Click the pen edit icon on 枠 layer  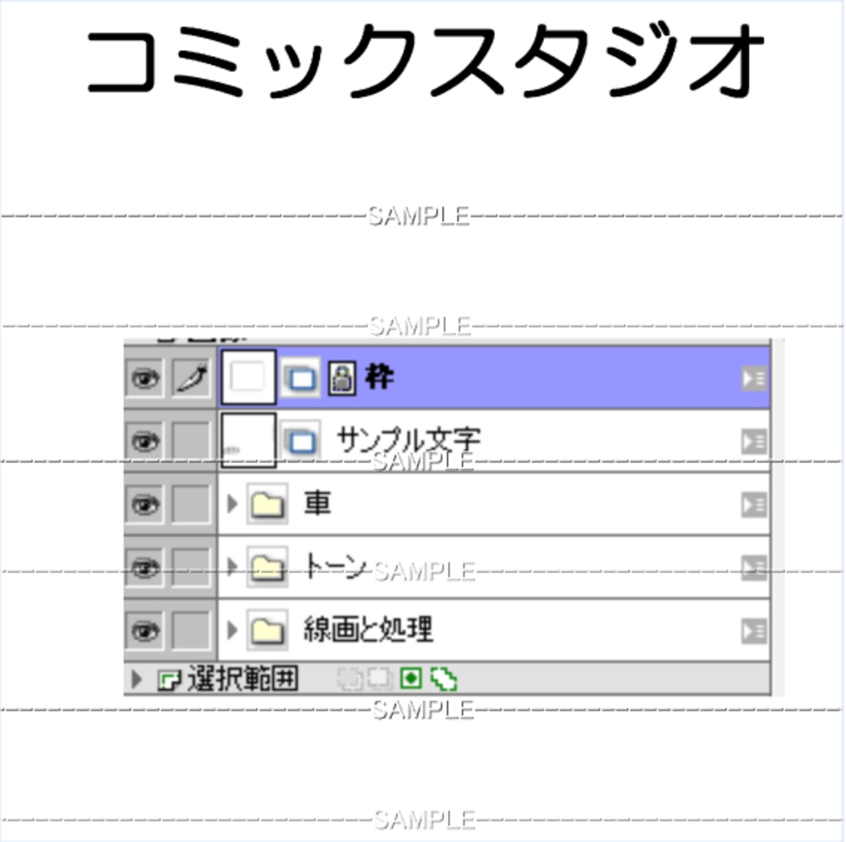191,378
